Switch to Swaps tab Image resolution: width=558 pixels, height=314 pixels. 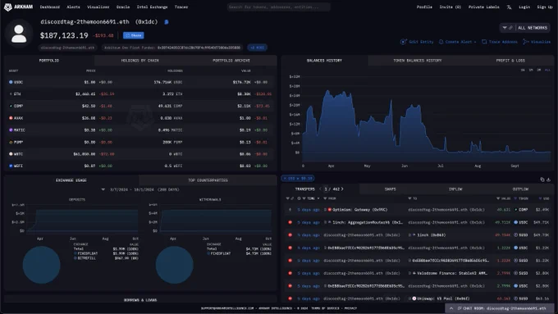click(x=390, y=189)
